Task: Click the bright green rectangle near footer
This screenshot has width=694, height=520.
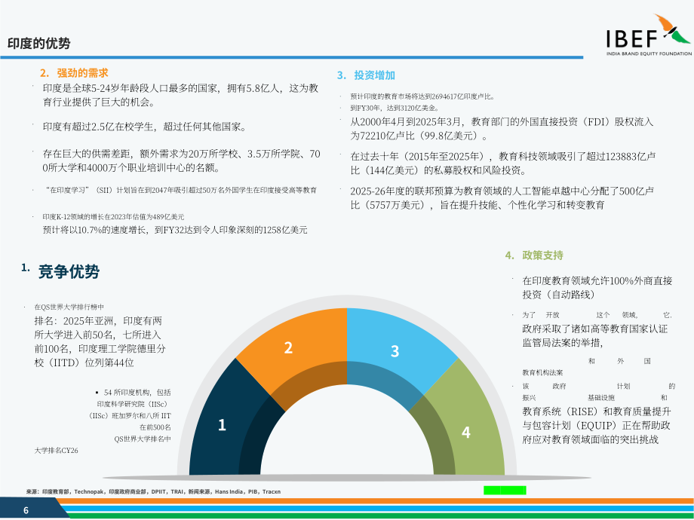Action: (505, 490)
